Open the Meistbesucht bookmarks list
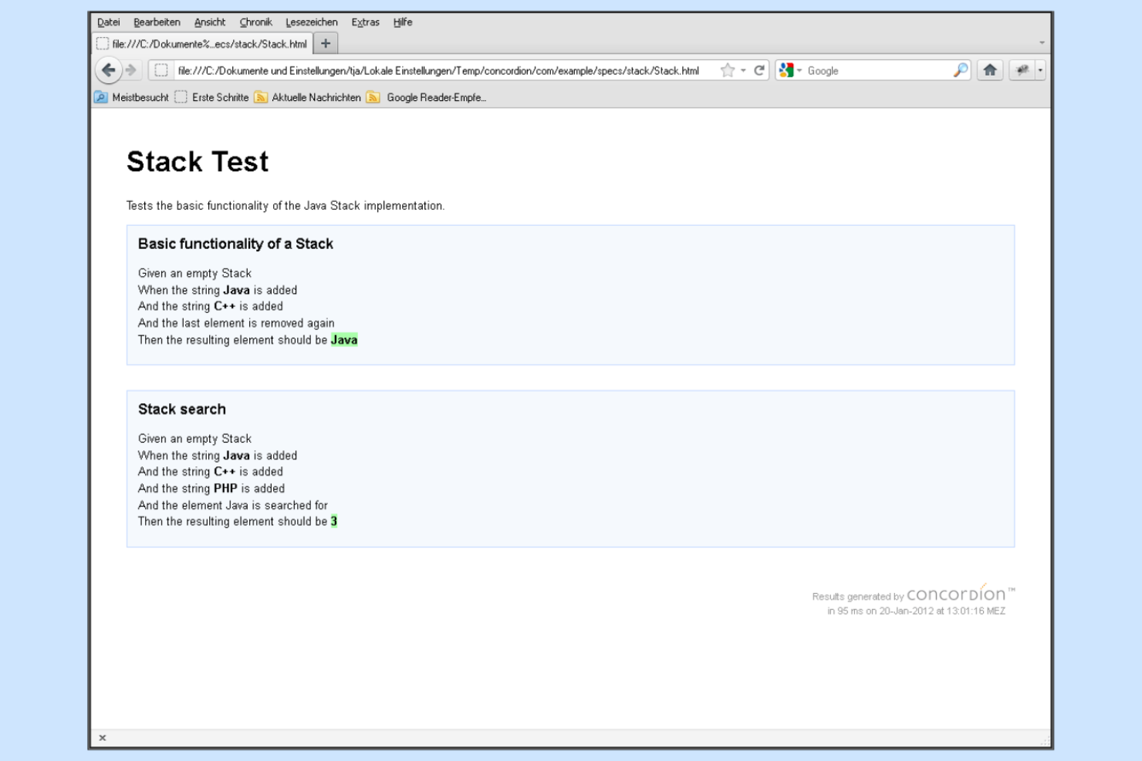1142x761 pixels. 139,98
